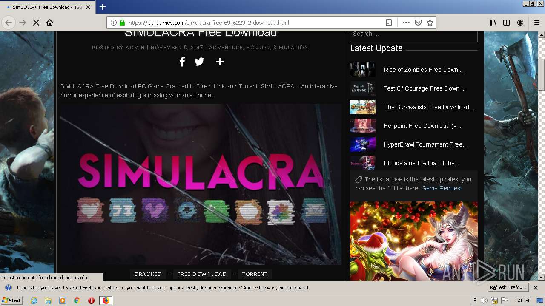
Task: View the green padlock connection details
Action: pyautogui.click(x=122, y=23)
